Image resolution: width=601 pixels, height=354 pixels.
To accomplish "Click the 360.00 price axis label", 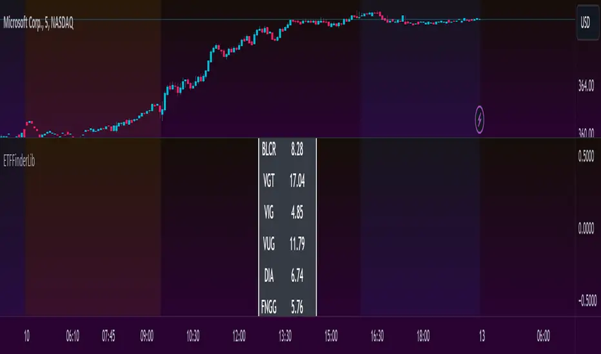I will [586, 133].
